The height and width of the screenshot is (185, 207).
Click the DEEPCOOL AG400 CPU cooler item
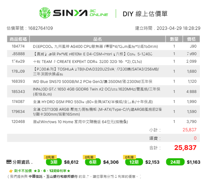point(95,47)
